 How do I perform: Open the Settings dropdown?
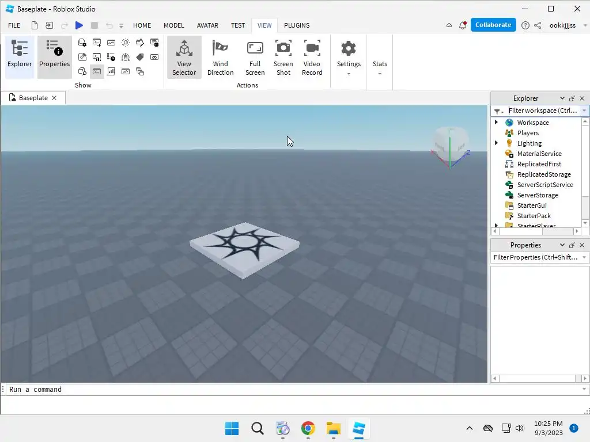click(349, 58)
